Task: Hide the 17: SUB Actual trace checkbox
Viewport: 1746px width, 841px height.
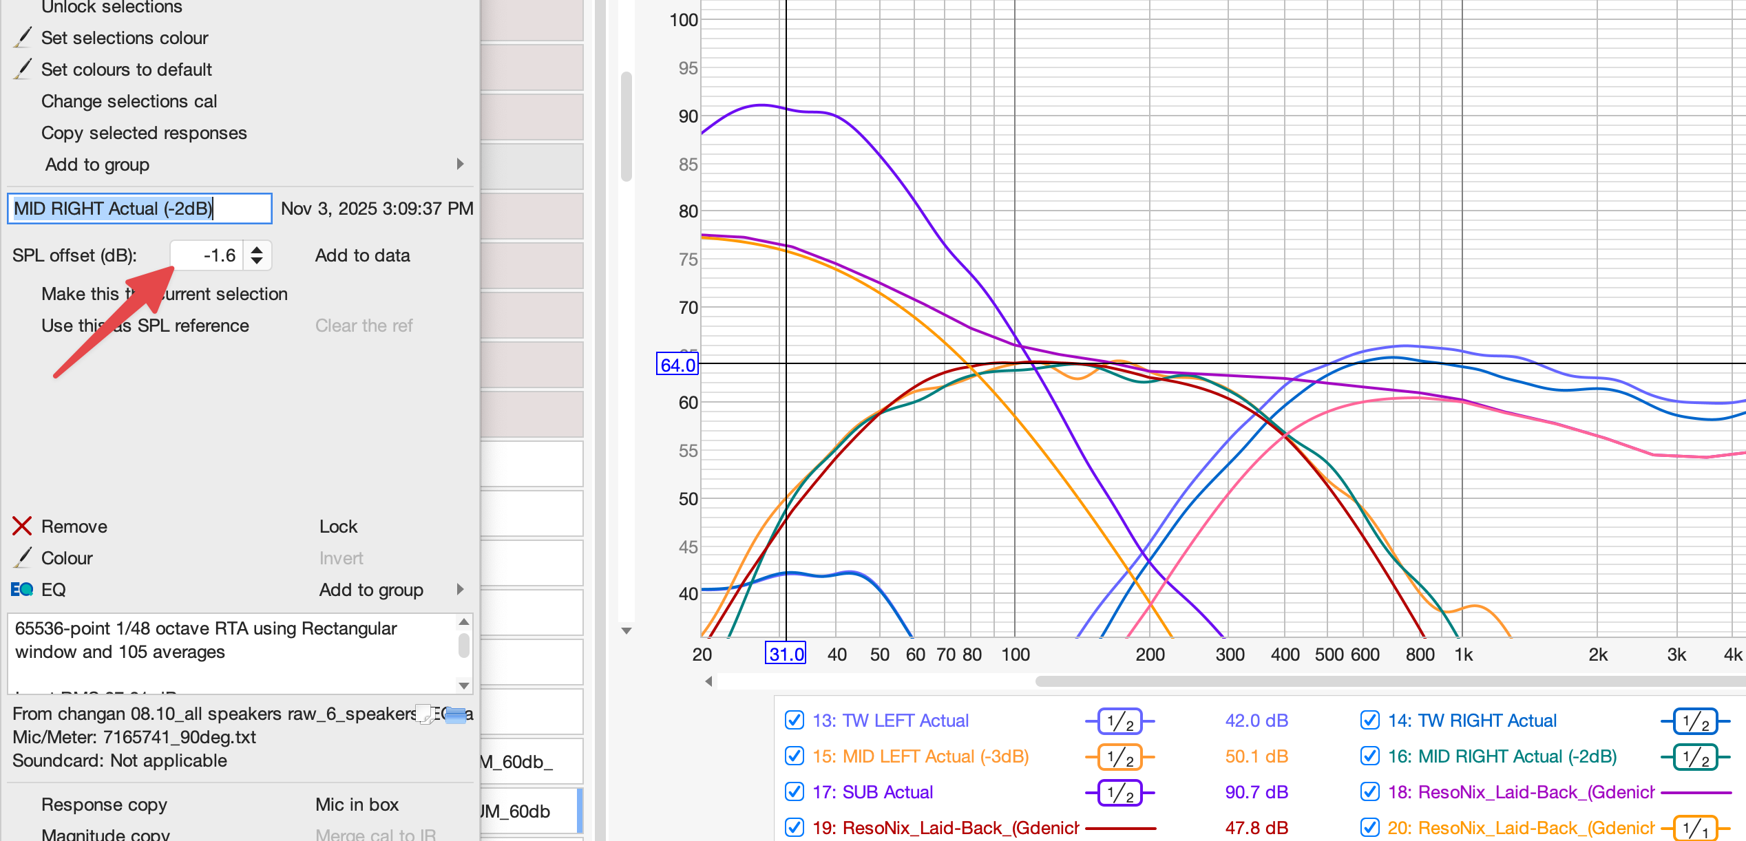Action: point(795,792)
